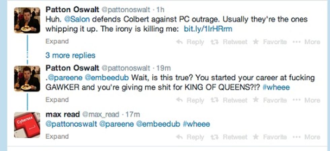
Task: Retweet the KING OF QUEENS tweet
Action: pos(229,100)
